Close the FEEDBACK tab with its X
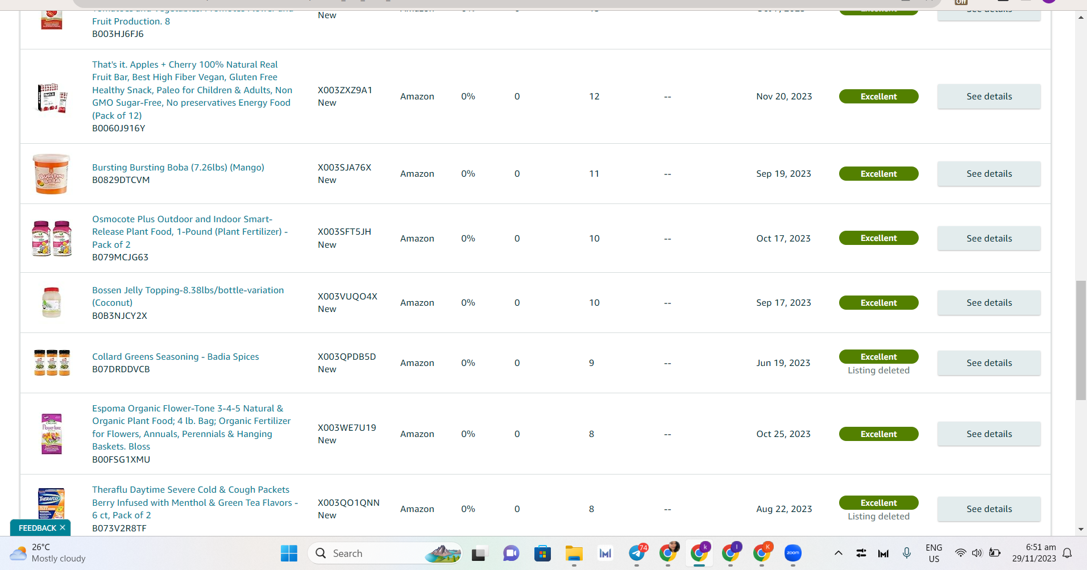The image size is (1087, 570). [63, 527]
